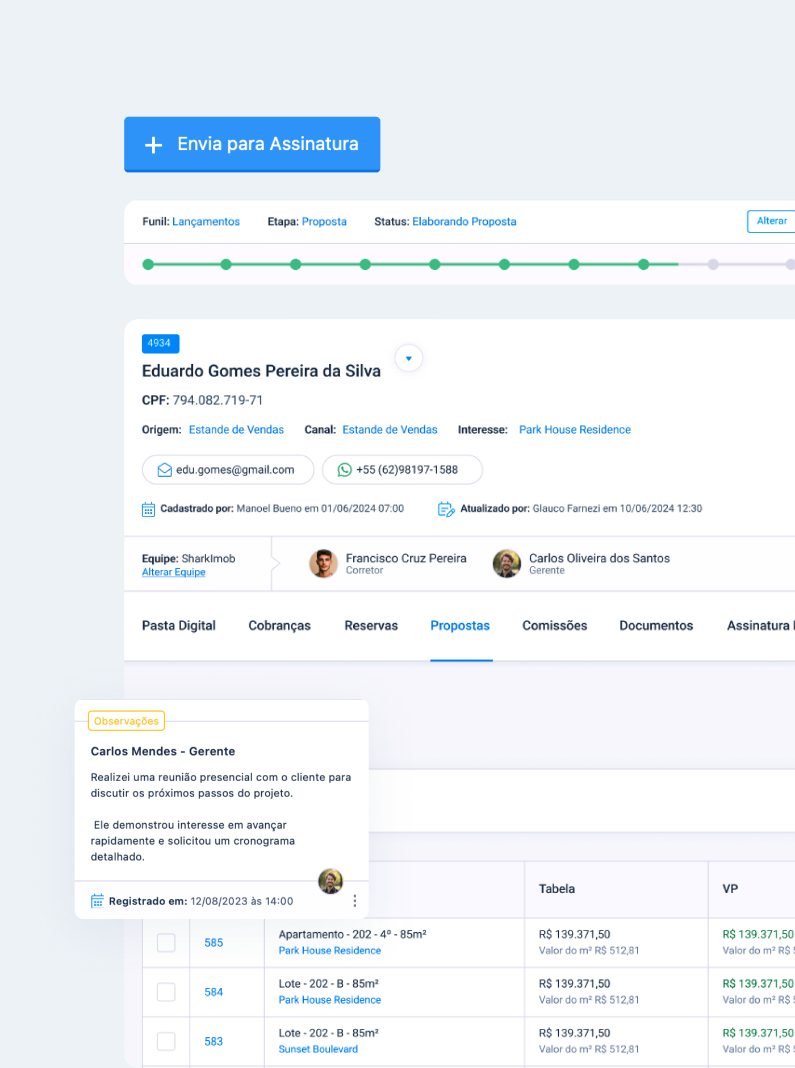Switch to the Cobranças tab
The width and height of the screenshot is (795, 1068).
[x=279, y=626]
